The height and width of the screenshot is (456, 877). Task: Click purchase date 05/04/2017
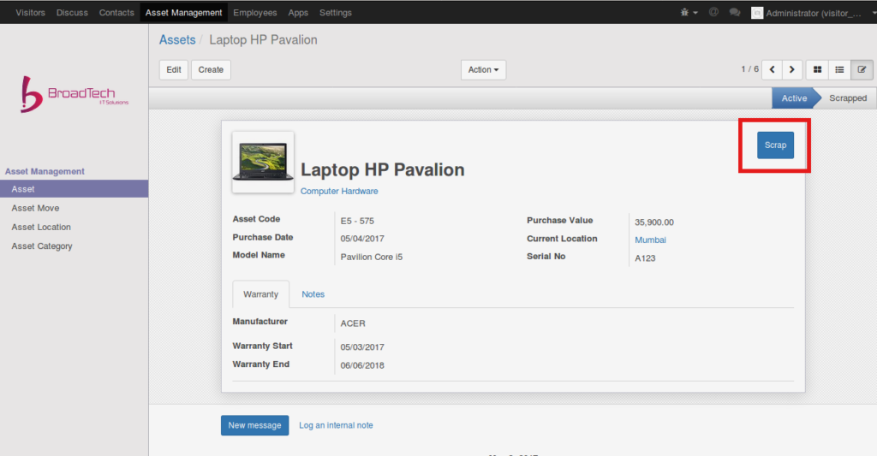362,239
